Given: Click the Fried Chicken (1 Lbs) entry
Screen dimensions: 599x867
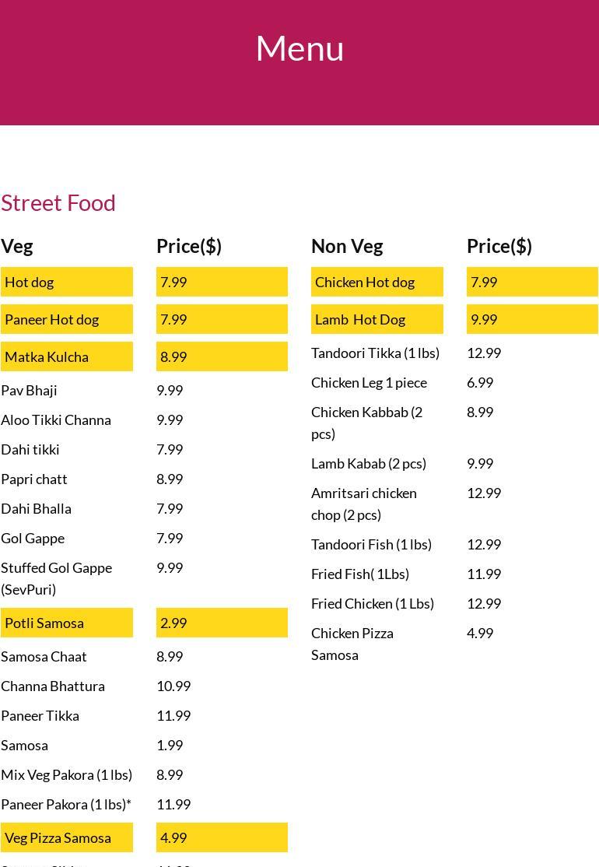Looking at the screenshot, I should (373, 603).
